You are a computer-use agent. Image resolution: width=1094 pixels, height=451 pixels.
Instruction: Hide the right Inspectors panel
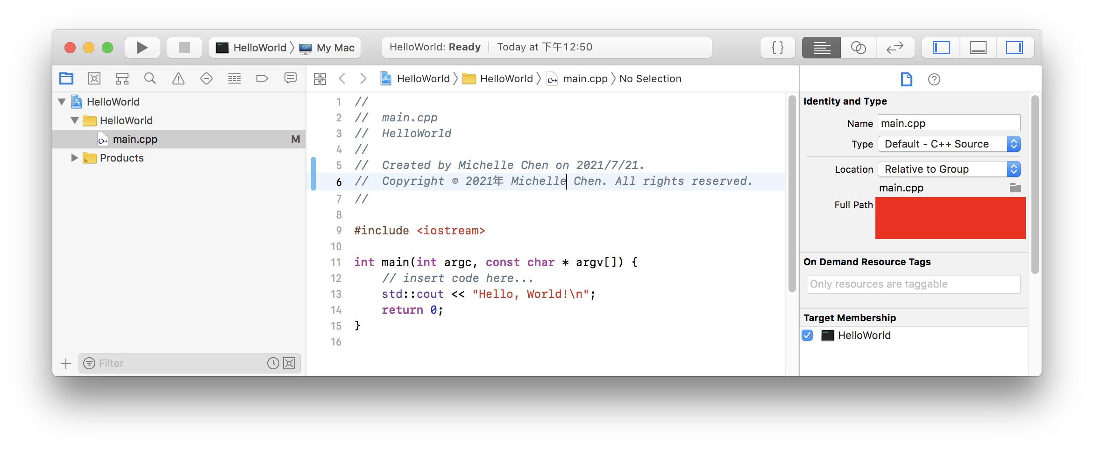(x=1014, y=48)
